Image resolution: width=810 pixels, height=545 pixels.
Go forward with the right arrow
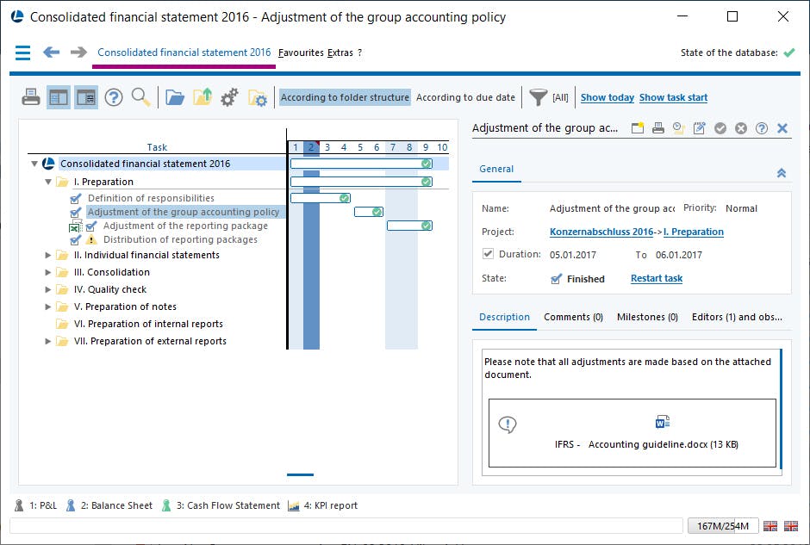[x=78, y=53]
